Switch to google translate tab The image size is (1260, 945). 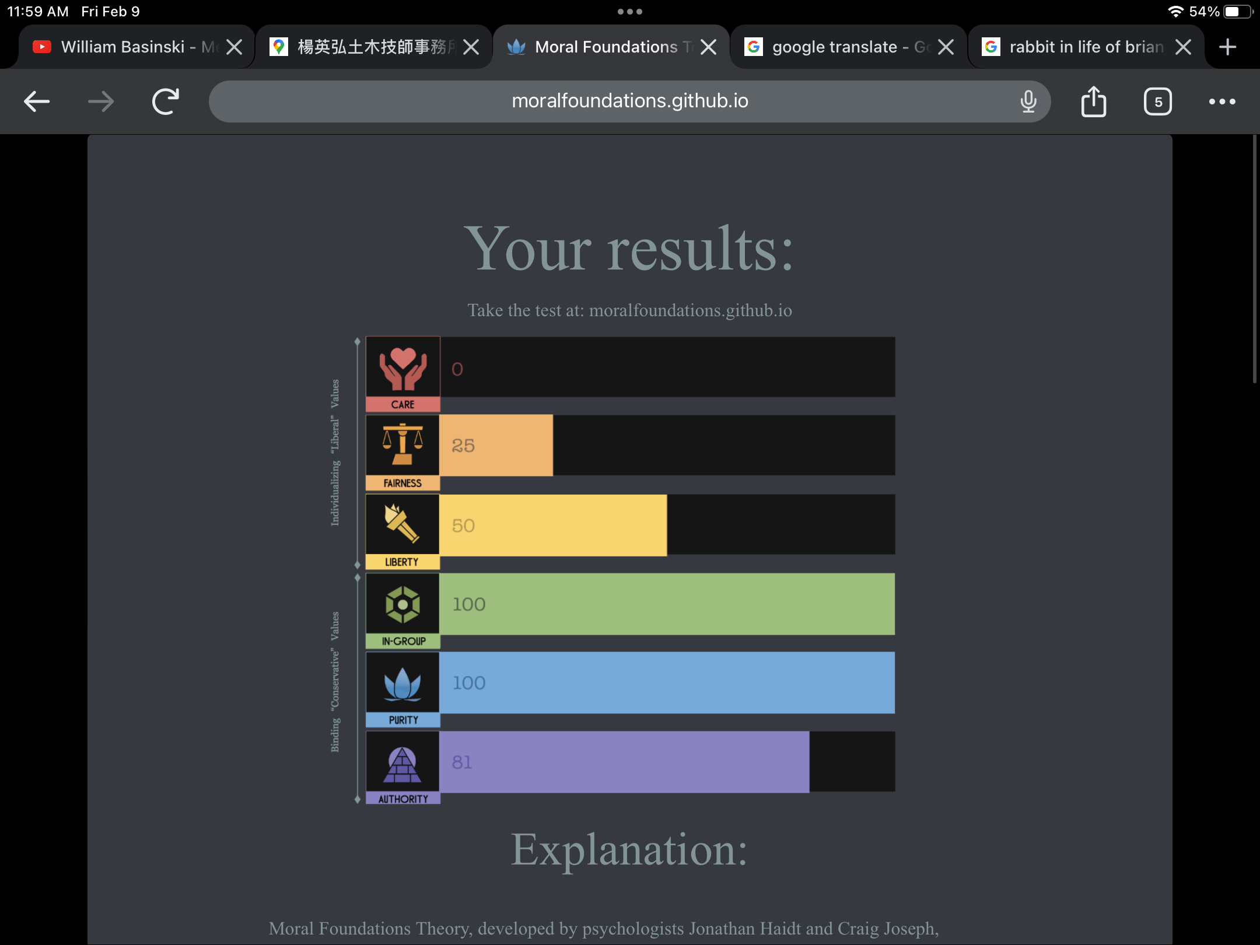tap(834, 47)
